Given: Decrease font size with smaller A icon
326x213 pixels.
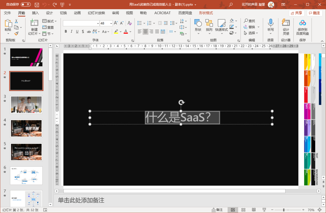Looking at the screenshot, I should 122,23.
